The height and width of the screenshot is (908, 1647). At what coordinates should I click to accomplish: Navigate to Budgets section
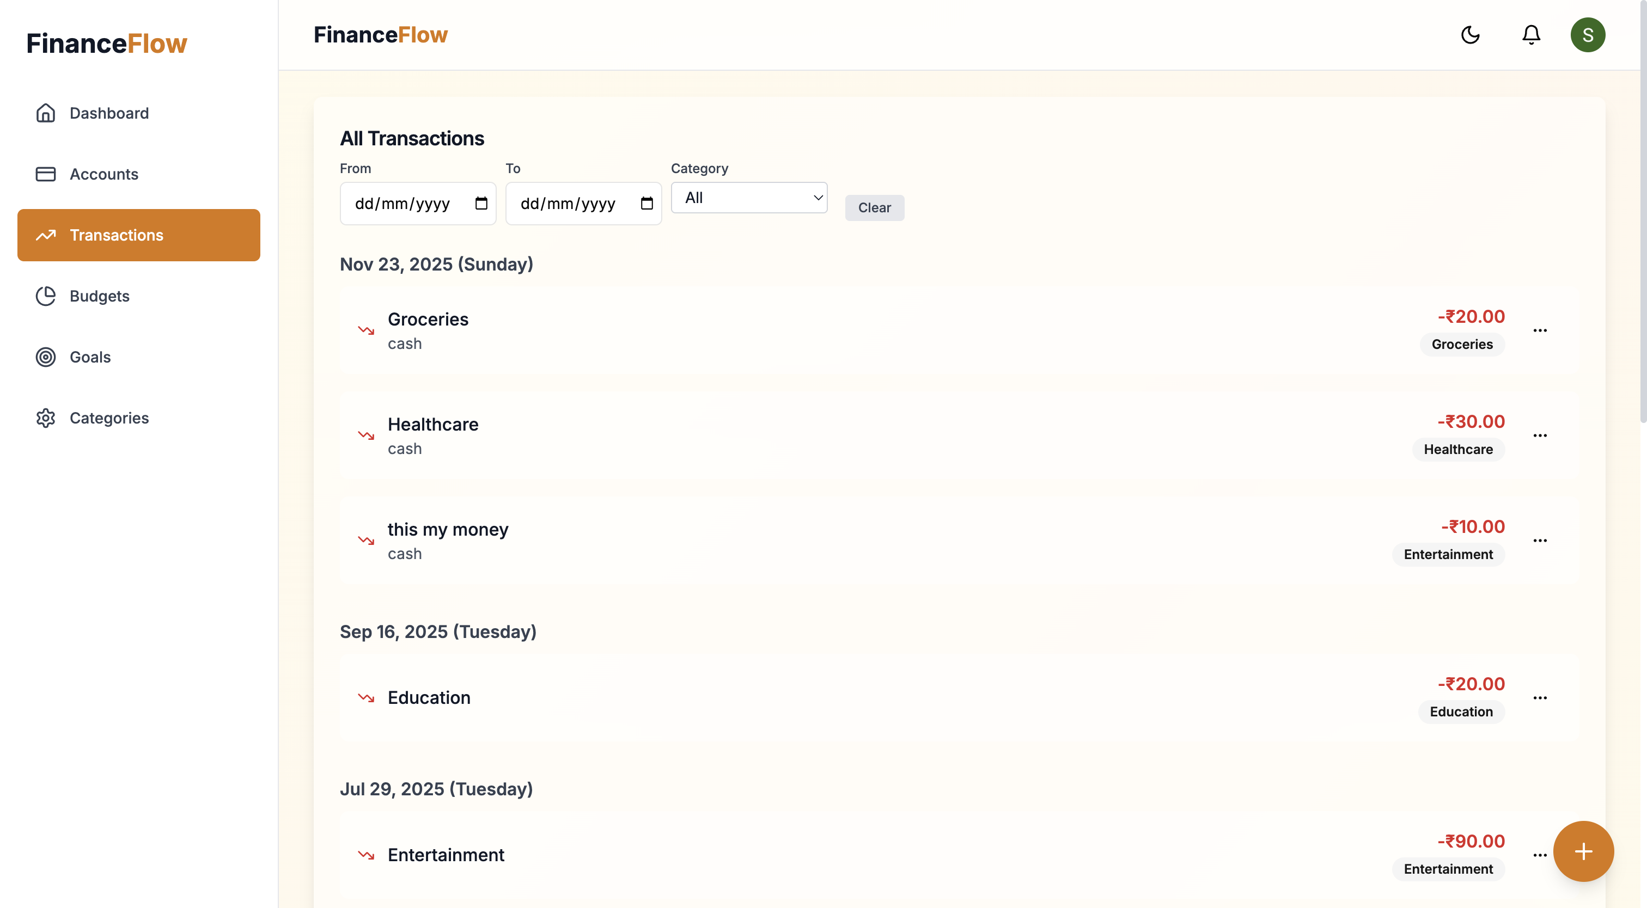(x=99, y=296)
